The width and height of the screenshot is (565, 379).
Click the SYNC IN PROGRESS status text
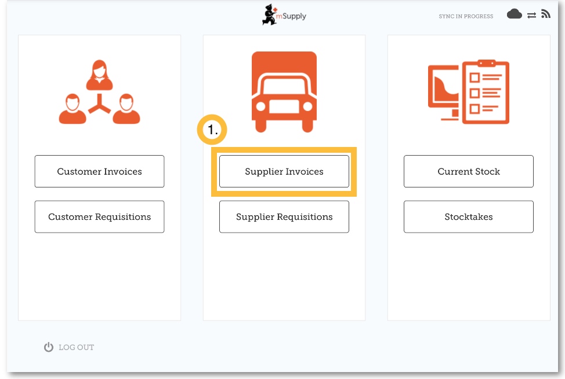[x=466, y=16]
